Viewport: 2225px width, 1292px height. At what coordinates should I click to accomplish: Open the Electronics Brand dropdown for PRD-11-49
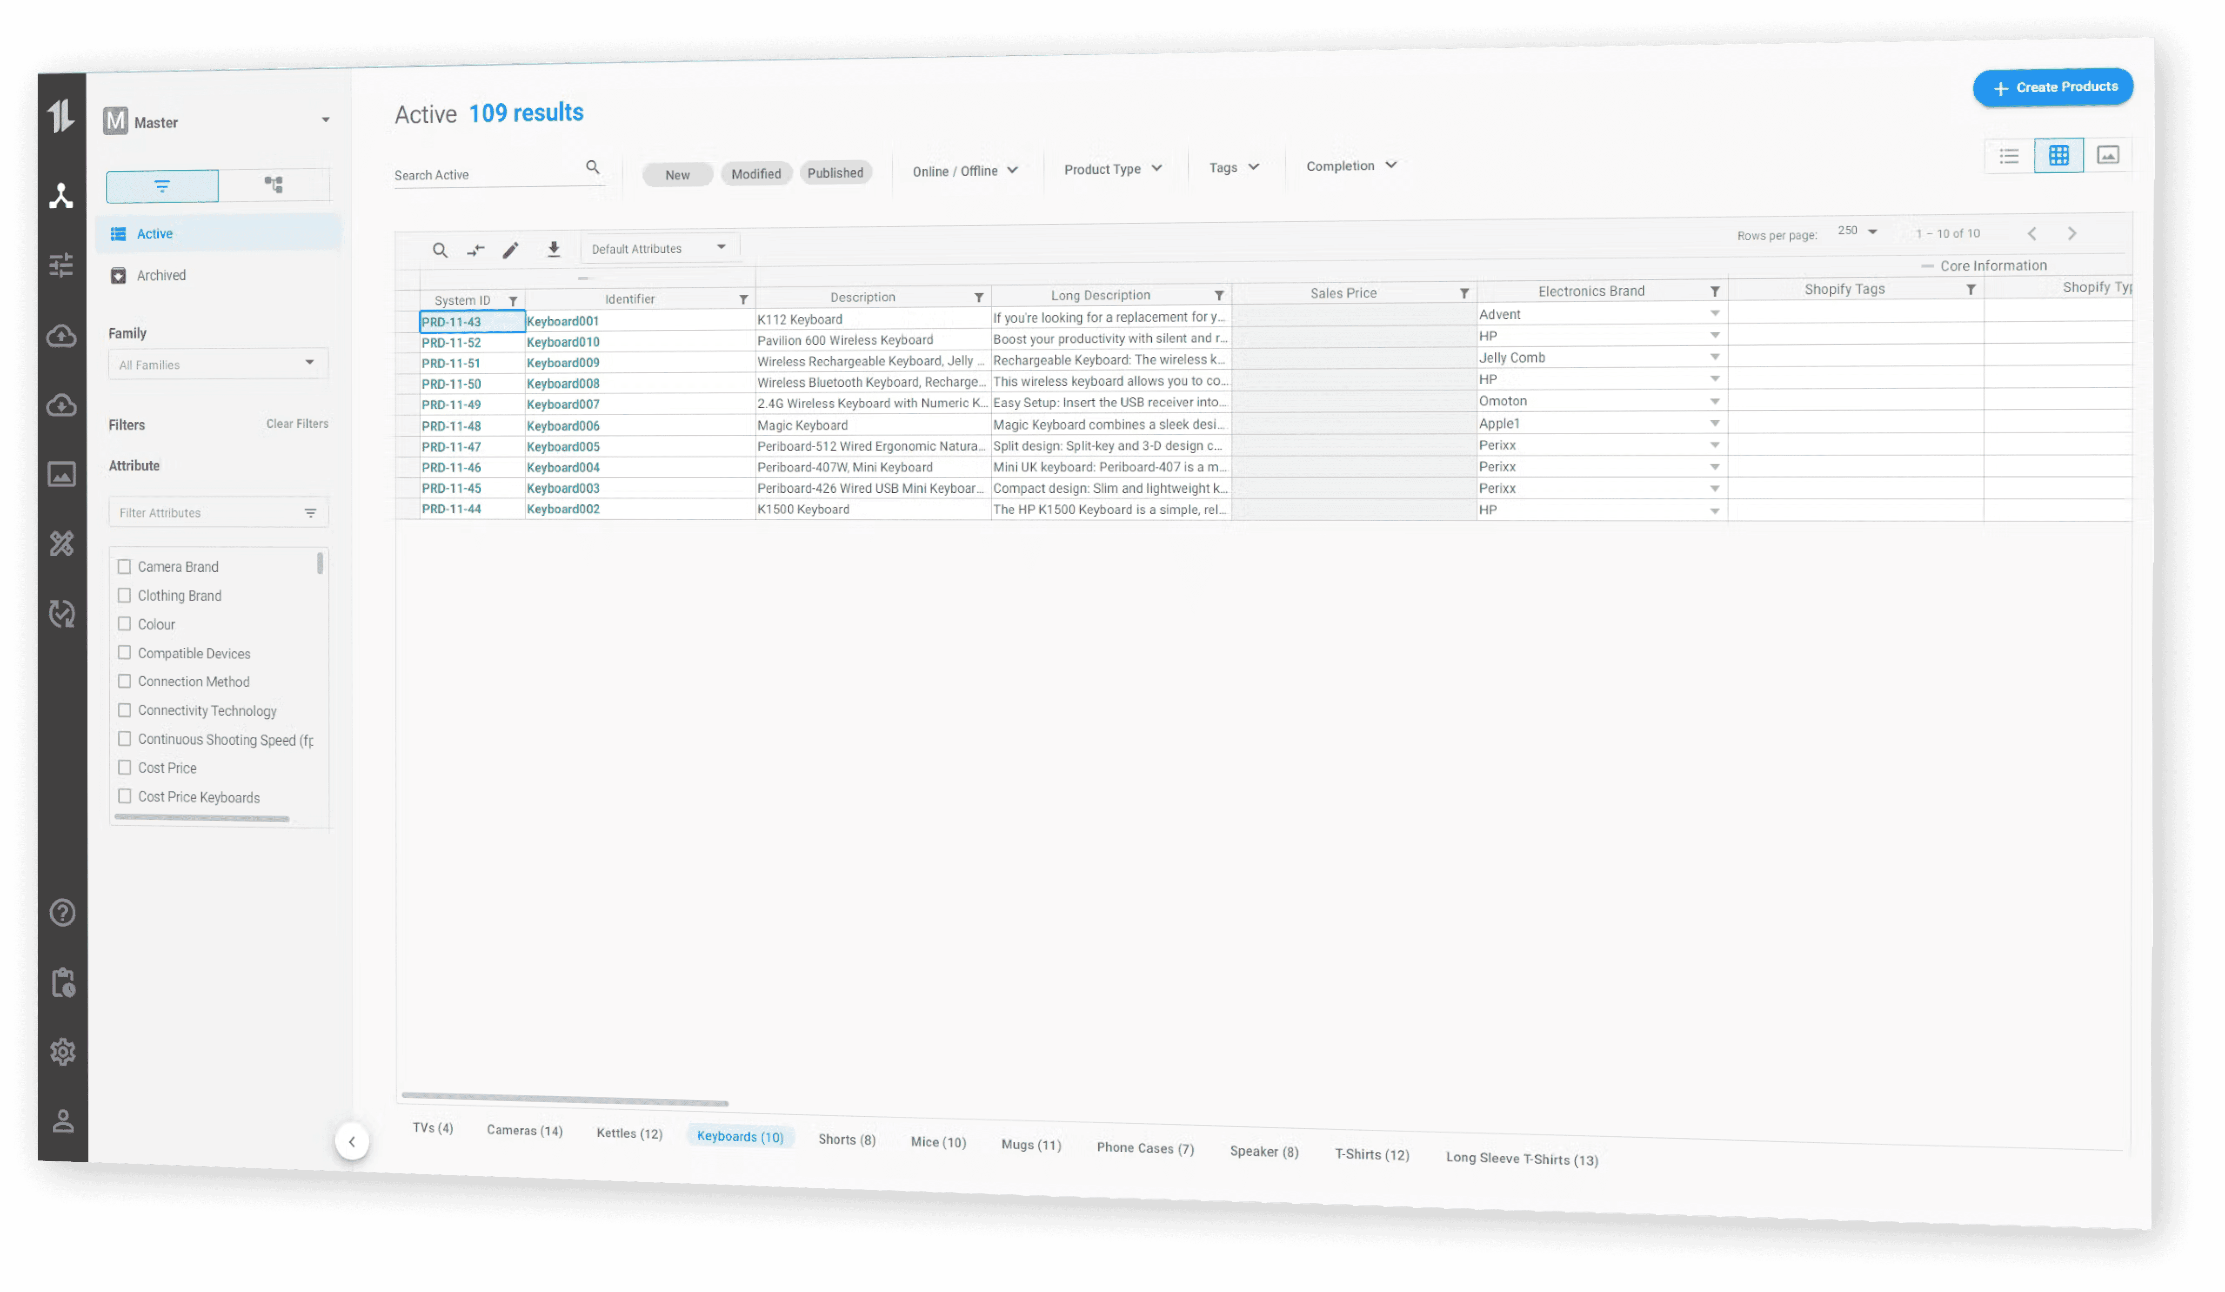pyautogui.click(x=1714, y=400)
